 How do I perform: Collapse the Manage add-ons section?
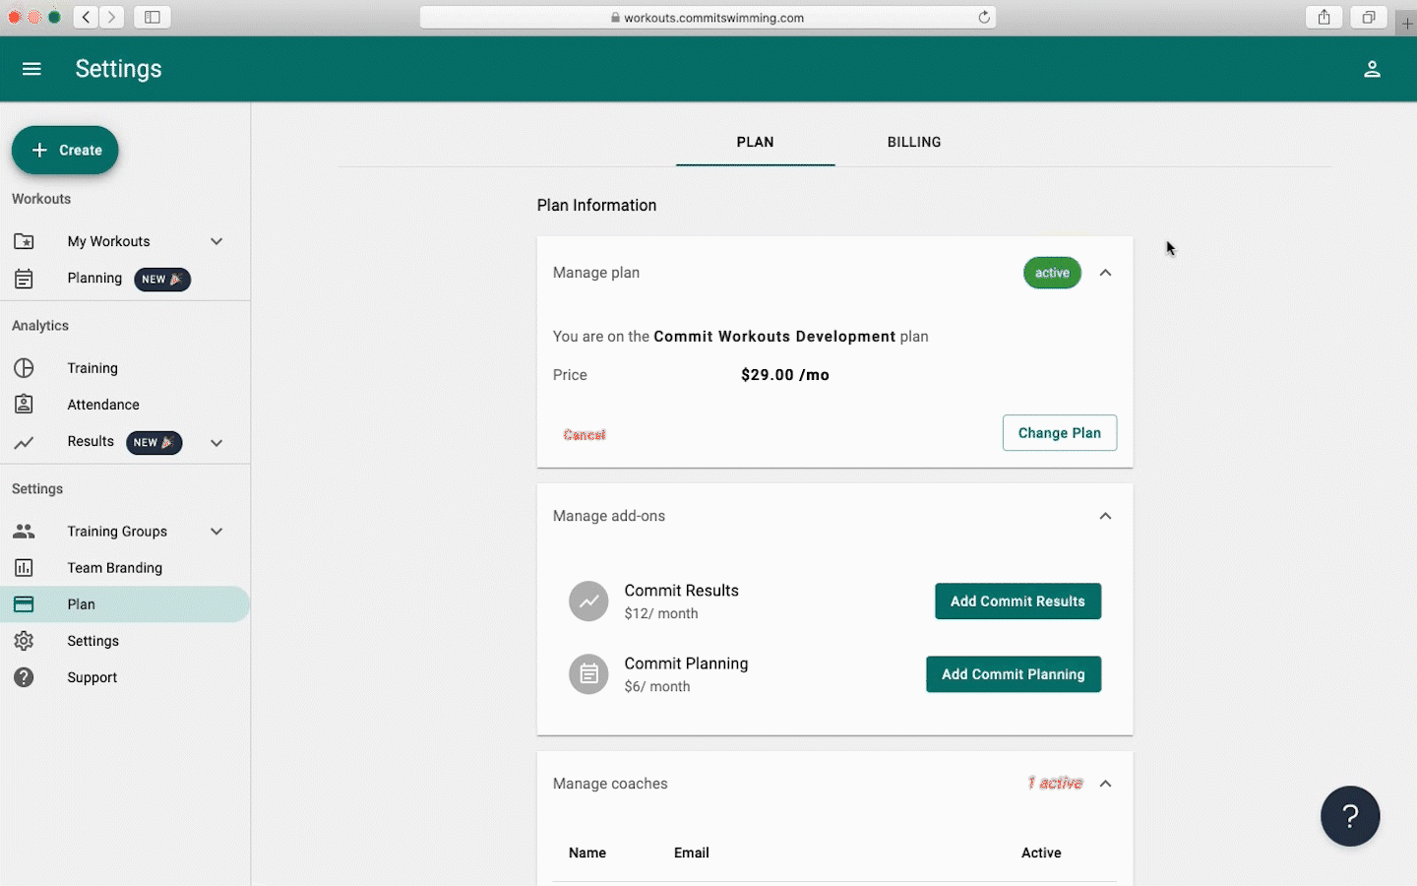tap(1105, 516)
